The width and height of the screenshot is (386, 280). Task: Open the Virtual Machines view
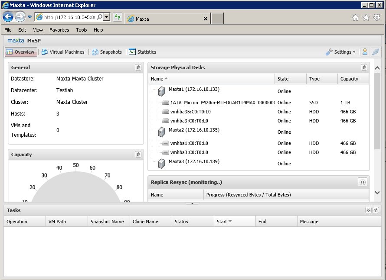63,52
